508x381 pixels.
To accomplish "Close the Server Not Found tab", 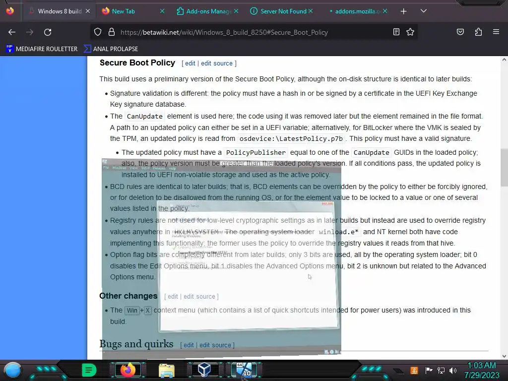I will [311, 11].
